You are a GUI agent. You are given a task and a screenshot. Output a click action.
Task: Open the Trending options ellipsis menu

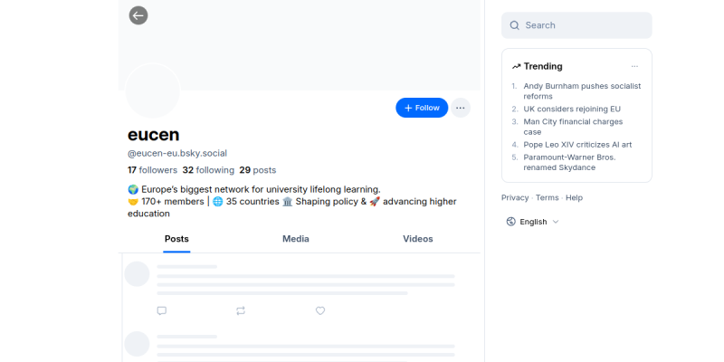[635, 66]
